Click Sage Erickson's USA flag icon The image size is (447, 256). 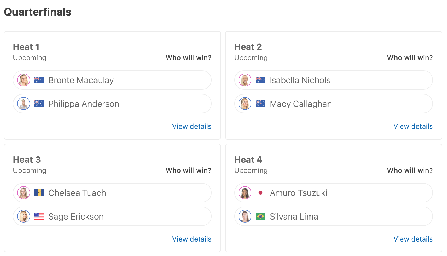tap(39, 216)
